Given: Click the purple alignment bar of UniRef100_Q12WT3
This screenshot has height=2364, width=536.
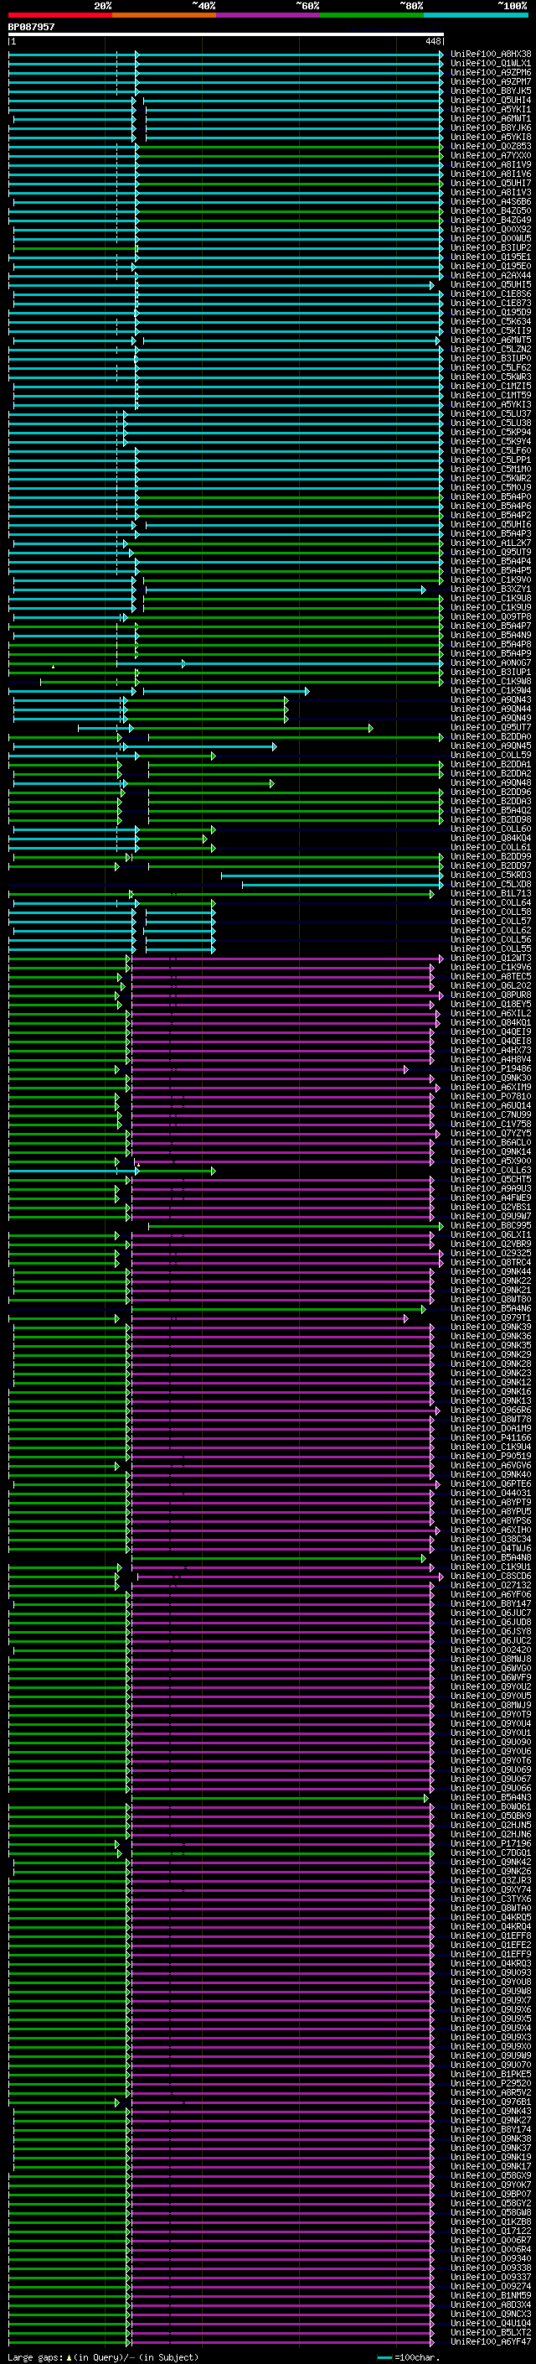Looking at the screenshot, I should pyautogui.click(x=286, y=958).
